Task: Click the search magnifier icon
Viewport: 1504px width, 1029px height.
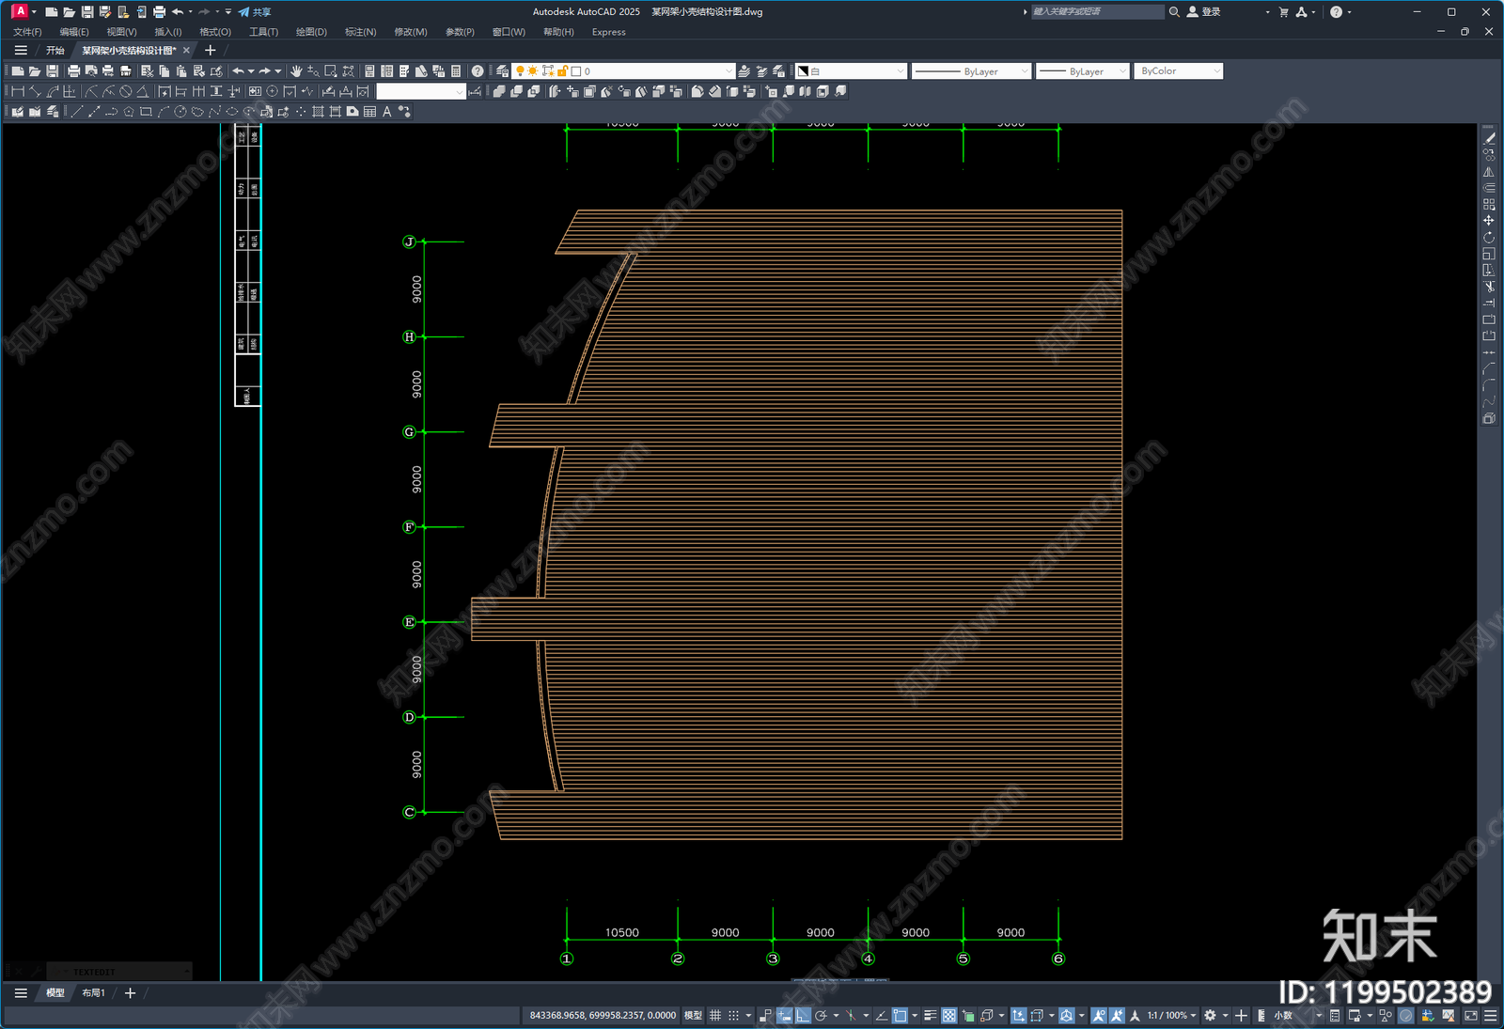Action: 1174,12
